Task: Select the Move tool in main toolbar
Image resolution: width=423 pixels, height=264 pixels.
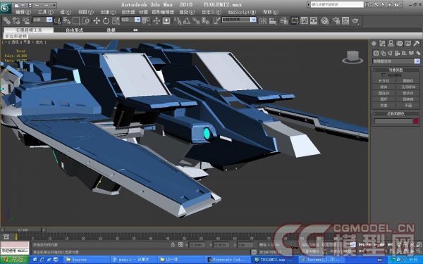Action: click(x=97, y=20)
